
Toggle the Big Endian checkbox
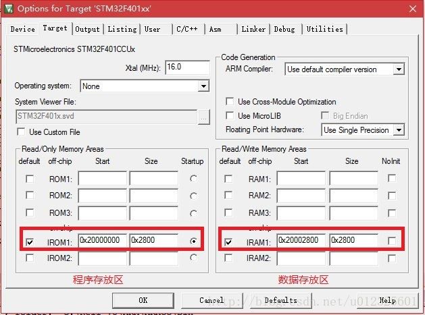click(x=325, y=115)
